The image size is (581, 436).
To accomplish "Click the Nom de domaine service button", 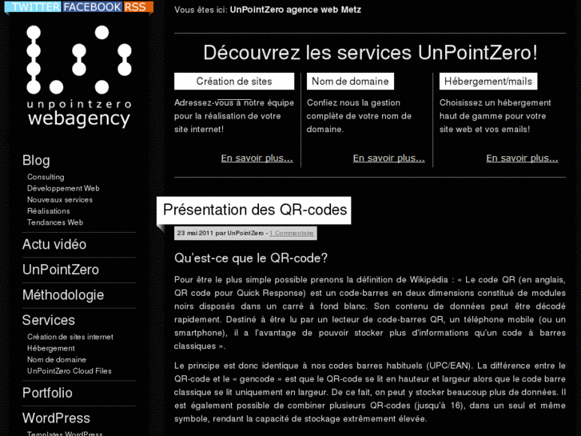I will click(350, 82).
